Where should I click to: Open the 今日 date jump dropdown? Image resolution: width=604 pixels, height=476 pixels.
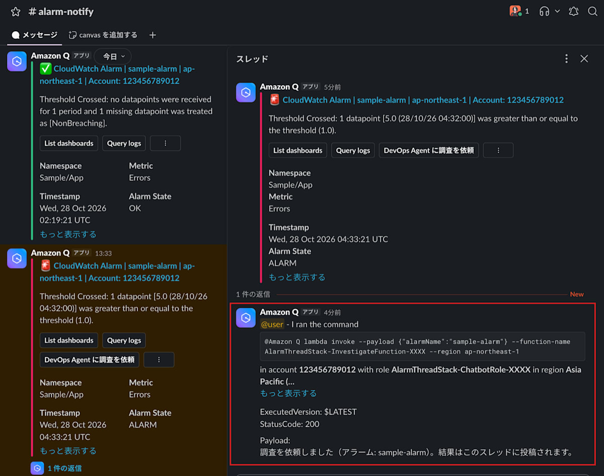point(113,56)
